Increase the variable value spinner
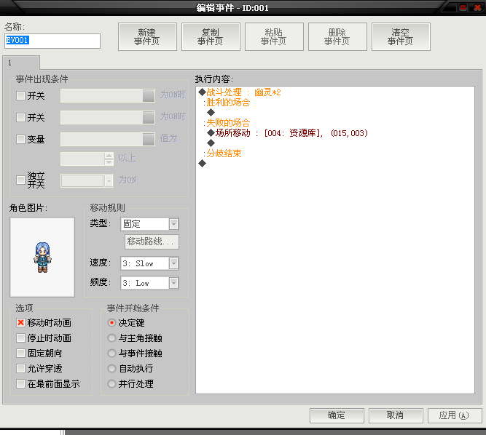 109,156
